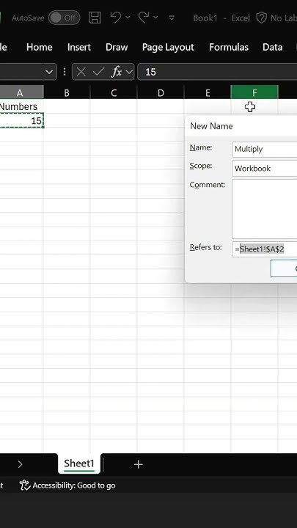The height and width of the screenshot is (528, 297).
Task: Click inside the Comment text area
Action: [x=264, y=209]
